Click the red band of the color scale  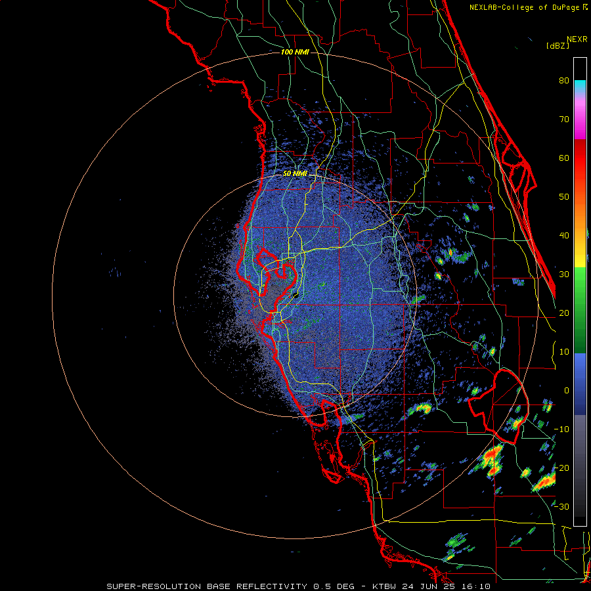[x=580, y=158]
